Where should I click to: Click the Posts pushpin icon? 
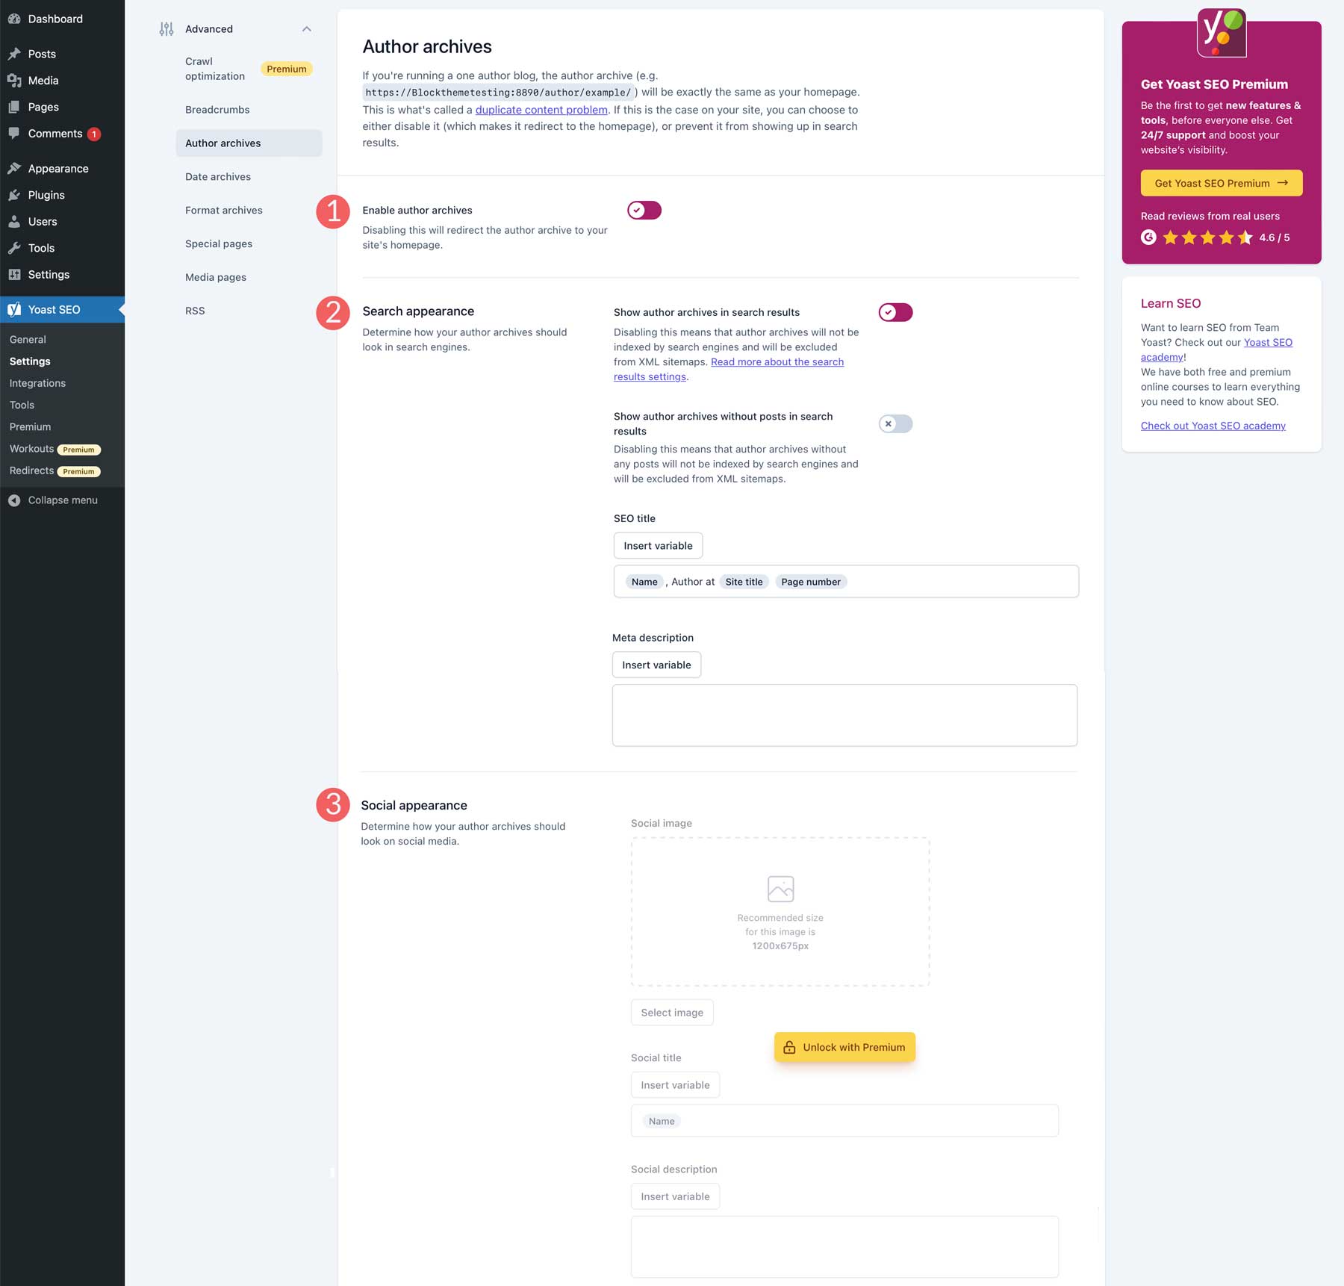[14, 54]
